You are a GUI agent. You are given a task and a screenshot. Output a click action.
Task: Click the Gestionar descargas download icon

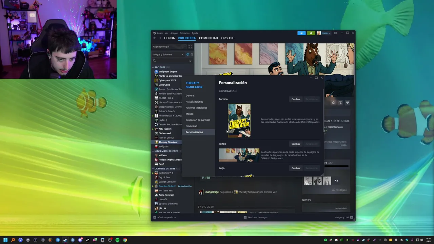coord(245,217)
